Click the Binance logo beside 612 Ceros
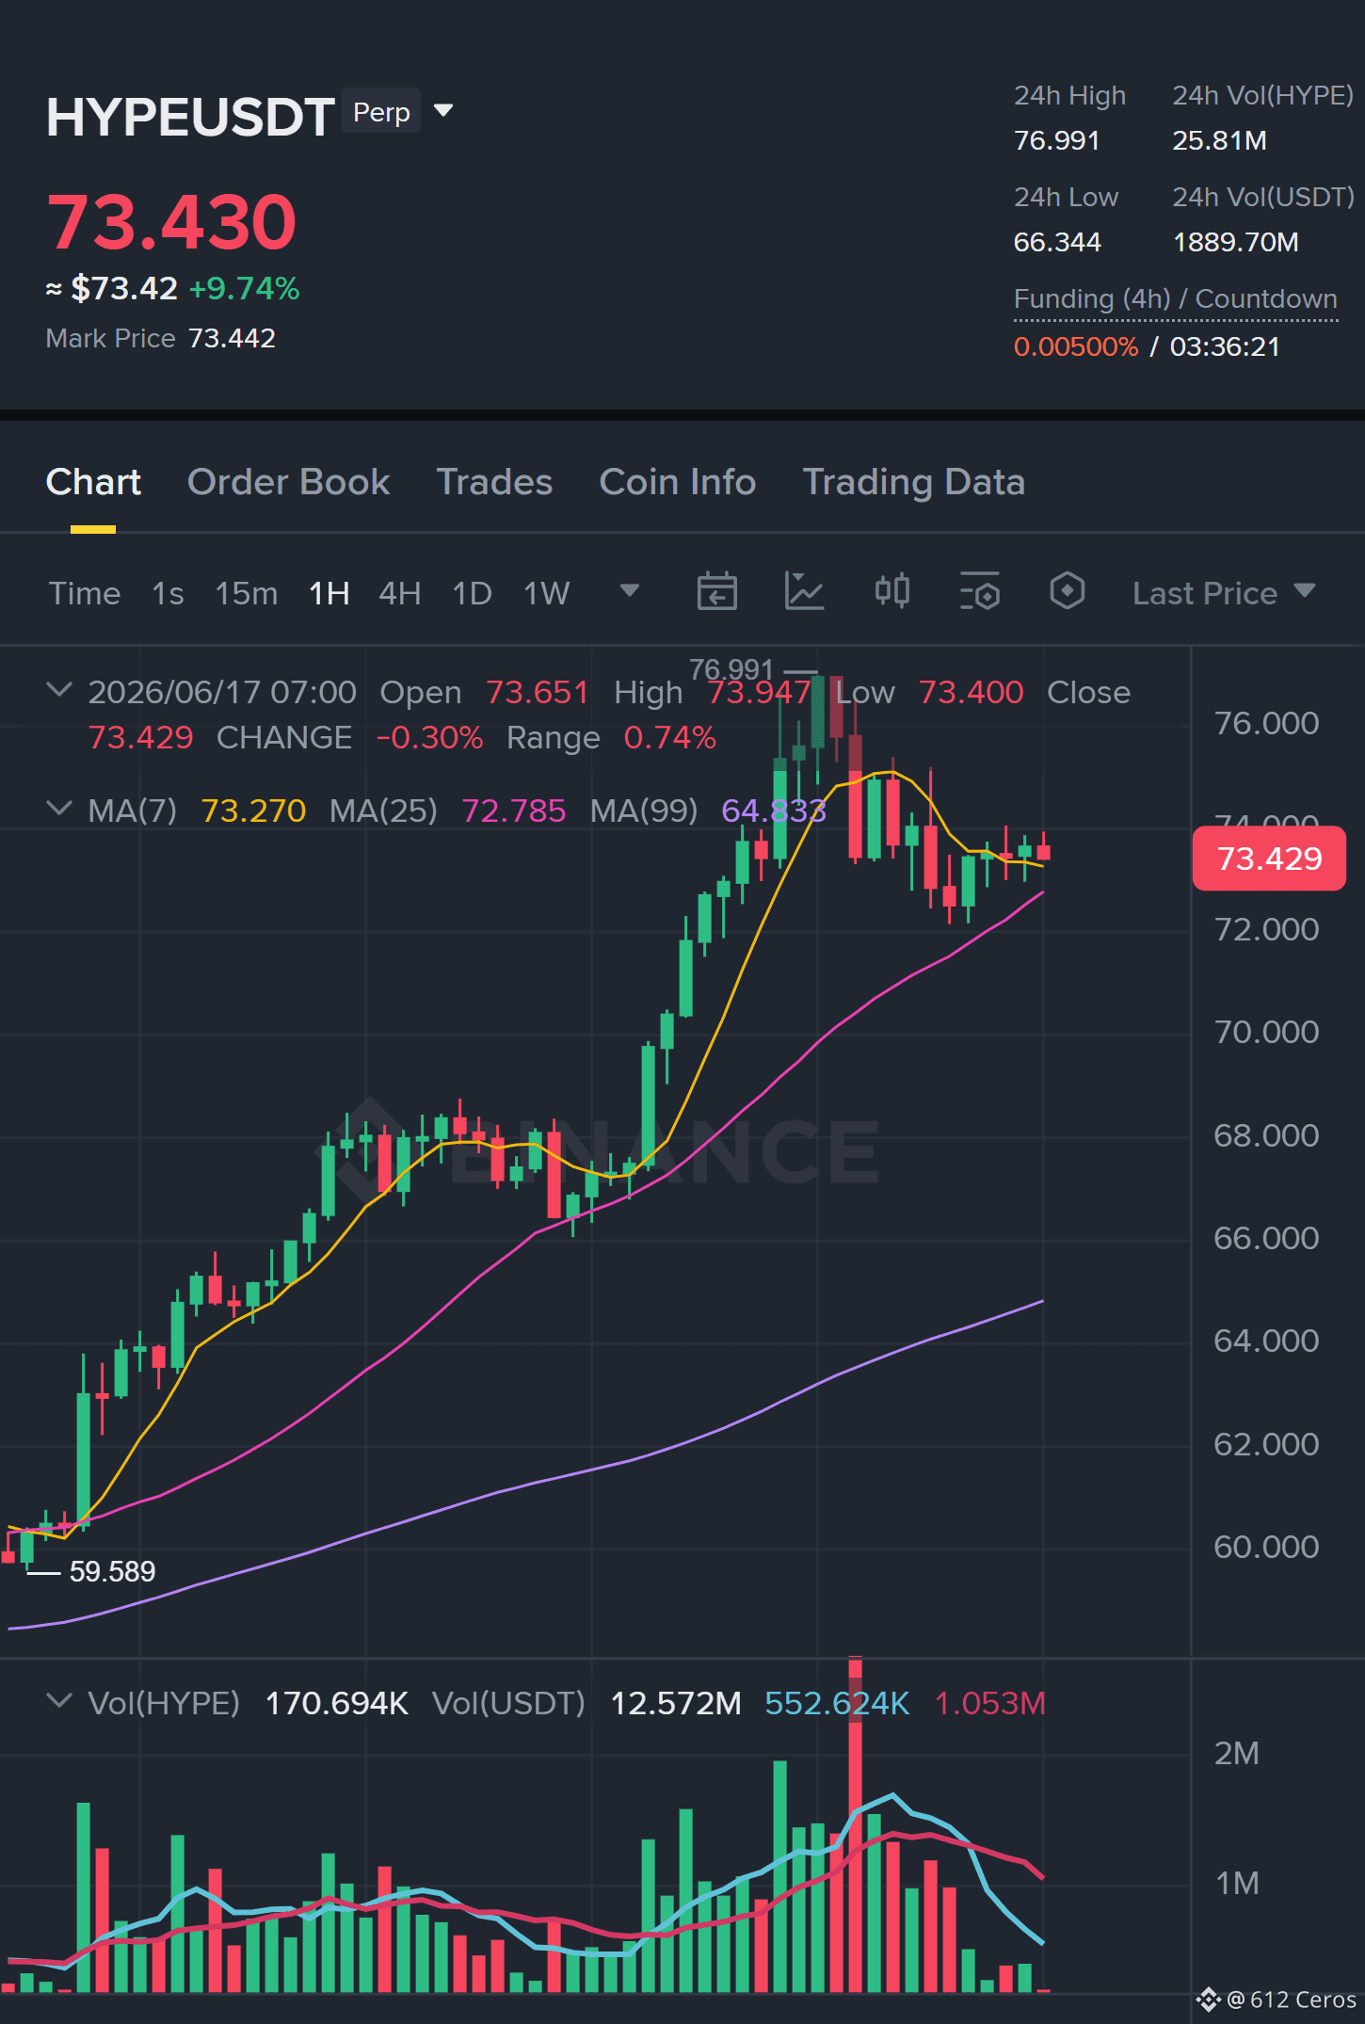This screenshot has height=2024, width=1365. pyautogui.click(x=1208, y=2000)
